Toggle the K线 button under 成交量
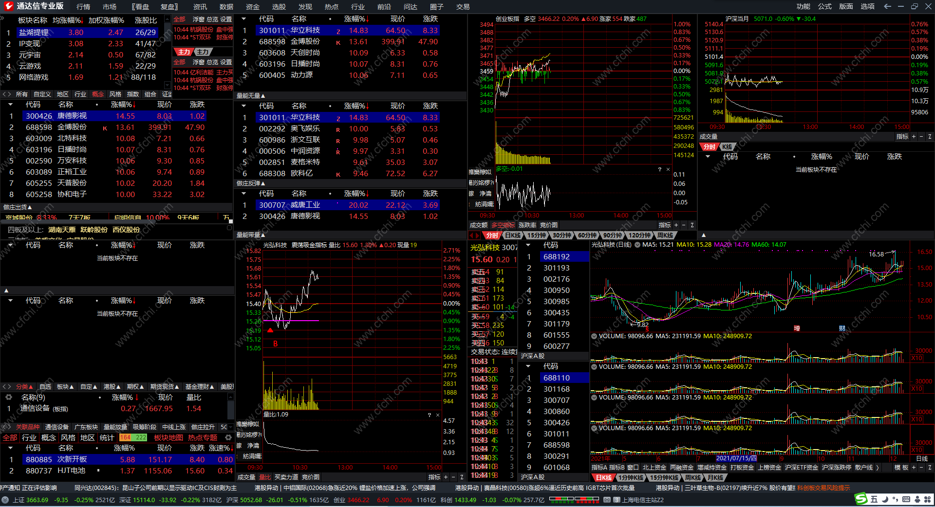 (x=727, y=147)
